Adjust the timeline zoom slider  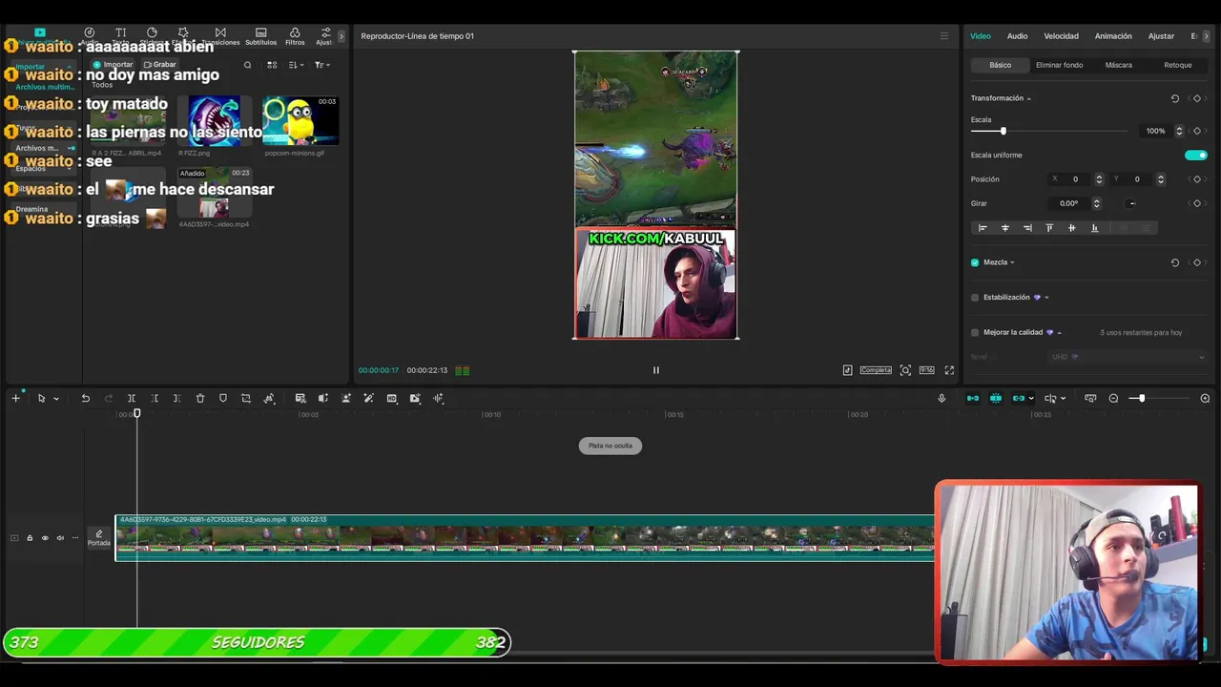tap(1141, 398)
